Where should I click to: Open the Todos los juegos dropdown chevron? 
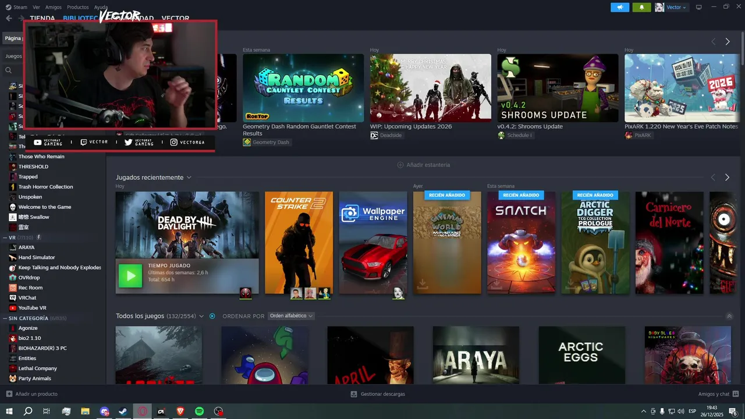point(201,316)
